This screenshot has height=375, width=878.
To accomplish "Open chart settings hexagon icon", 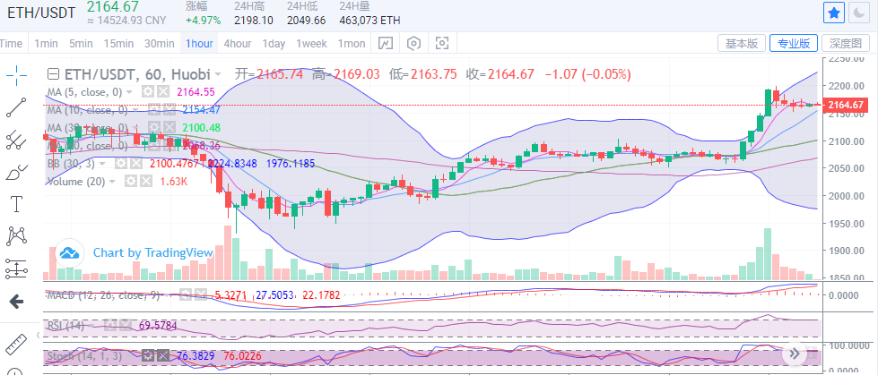I will point(413,43).
